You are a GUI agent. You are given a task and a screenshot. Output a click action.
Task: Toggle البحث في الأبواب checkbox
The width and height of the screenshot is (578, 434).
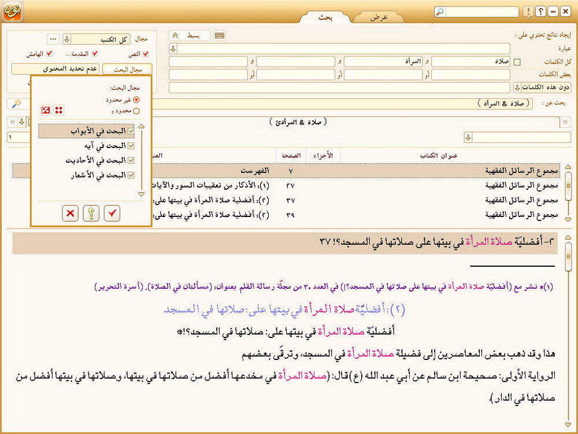(x=131, y=131)
